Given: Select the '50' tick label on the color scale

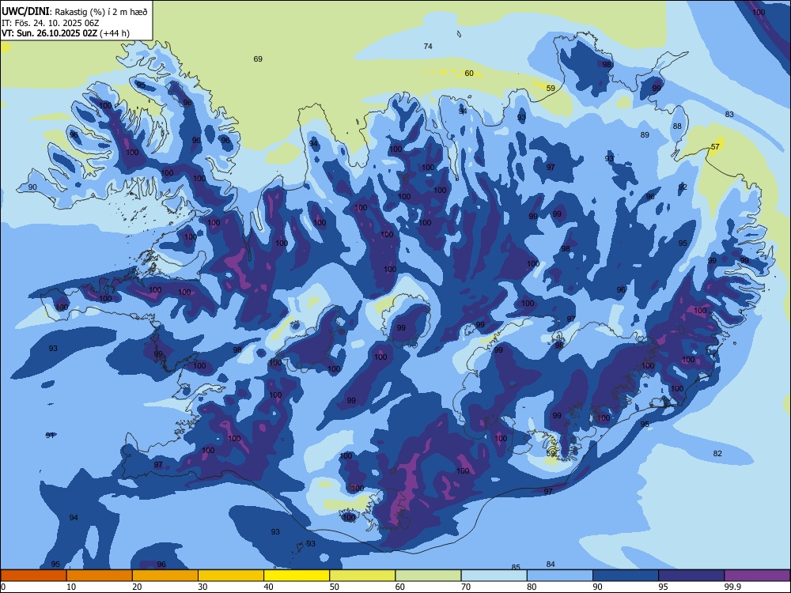Looking at the screenshot, I should point(335,587).
